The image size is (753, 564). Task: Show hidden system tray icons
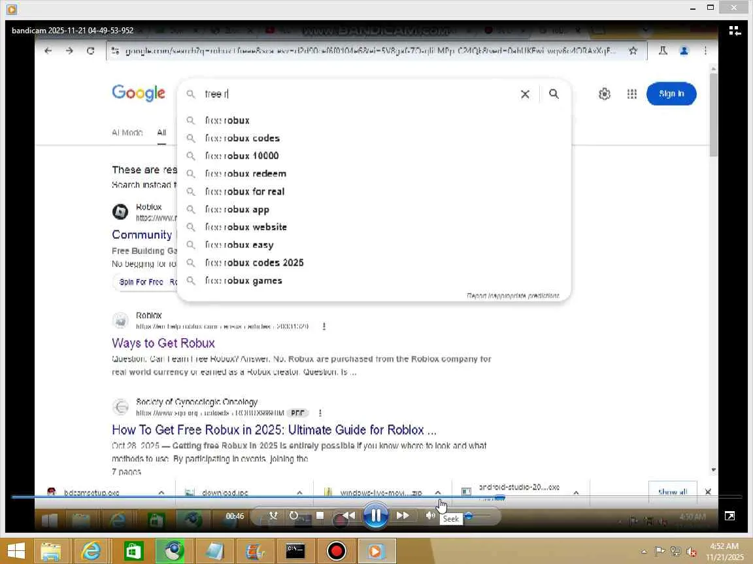644,552
